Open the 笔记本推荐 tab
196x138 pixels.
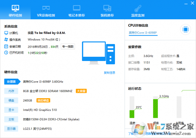pos(76,11)
